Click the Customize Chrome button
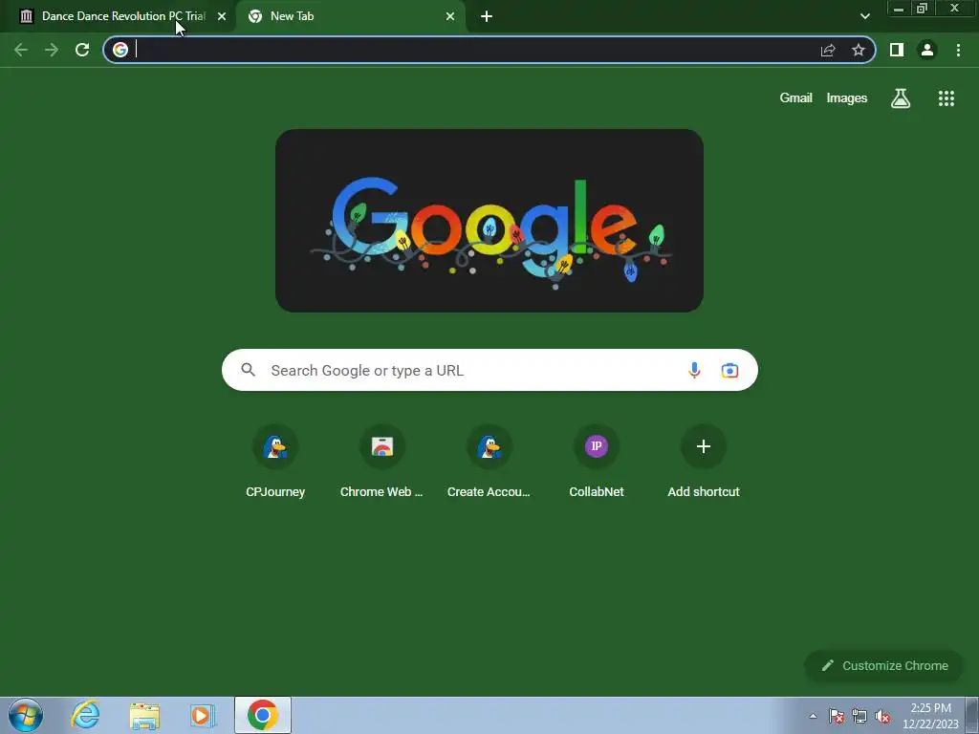This screenshot has height=734, width=979. coord(884,665)
